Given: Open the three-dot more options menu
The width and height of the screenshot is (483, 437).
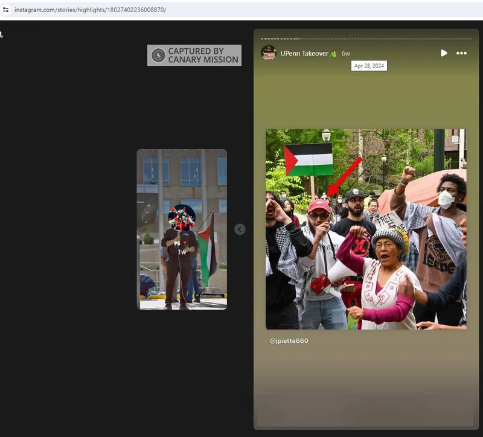Looking at the screenshot, I should coord(461,53).
